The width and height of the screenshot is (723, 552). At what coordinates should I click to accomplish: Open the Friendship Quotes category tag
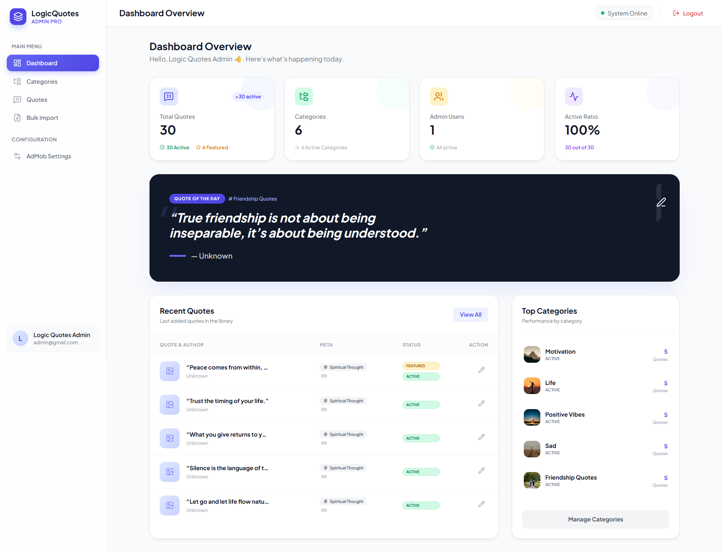coord(253,199)
